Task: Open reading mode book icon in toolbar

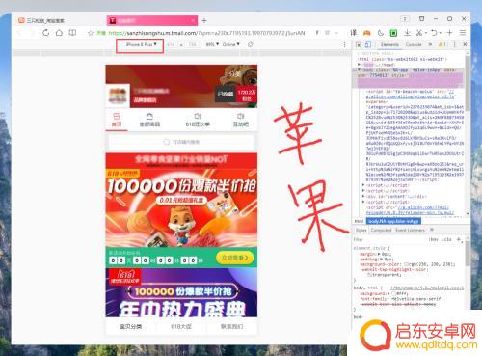Action: (72, 33)
